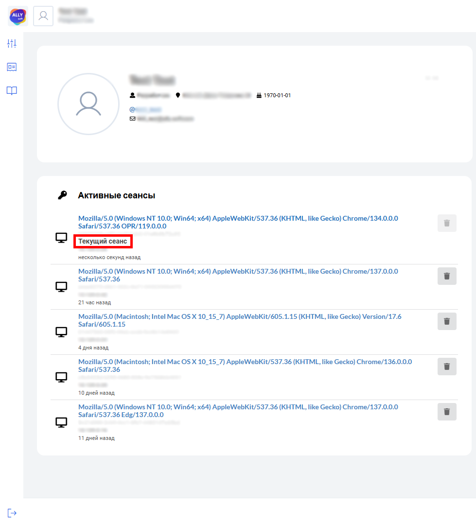This screenshot has height=525, width=476.
Task: Open the Macintosh Chrome/136 session link
Action: tap(245, 365)
